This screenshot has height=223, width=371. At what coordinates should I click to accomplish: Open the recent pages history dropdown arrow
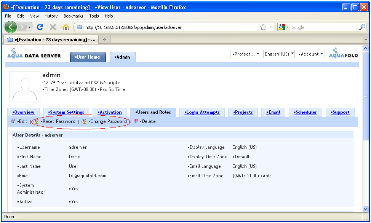[x=30, y=27]
